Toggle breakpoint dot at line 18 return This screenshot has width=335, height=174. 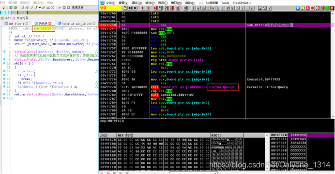point(4,94)
